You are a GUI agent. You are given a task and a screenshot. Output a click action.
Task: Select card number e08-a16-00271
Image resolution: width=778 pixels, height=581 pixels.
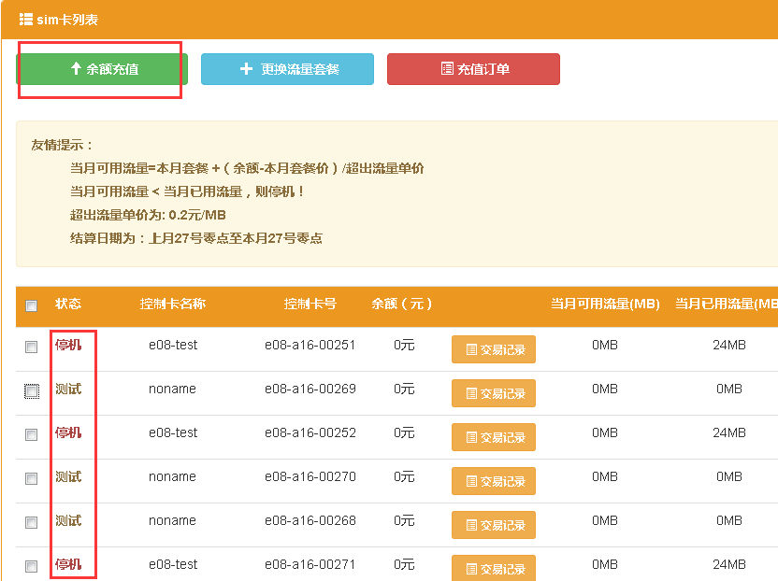click(310, 564)
